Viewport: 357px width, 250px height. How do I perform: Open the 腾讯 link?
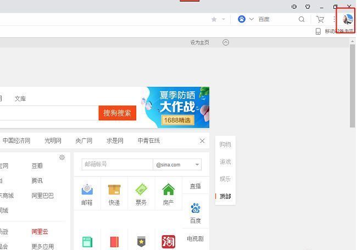[x=37, y=181]
